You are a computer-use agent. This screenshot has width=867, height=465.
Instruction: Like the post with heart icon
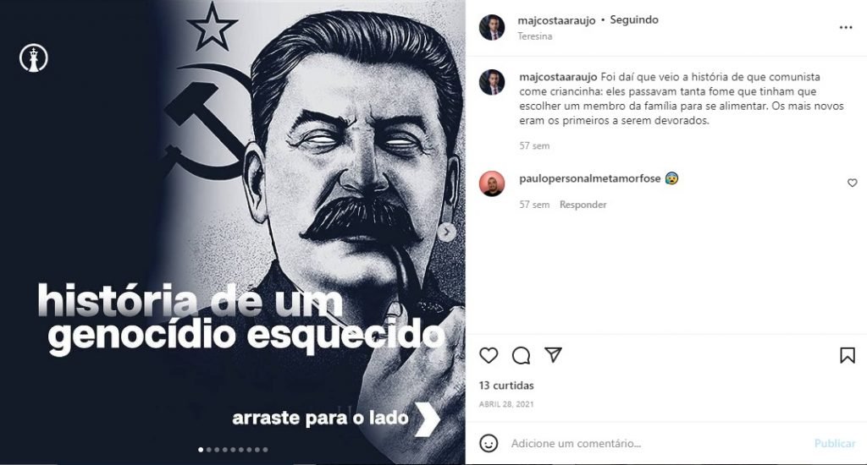coord(489,355)
